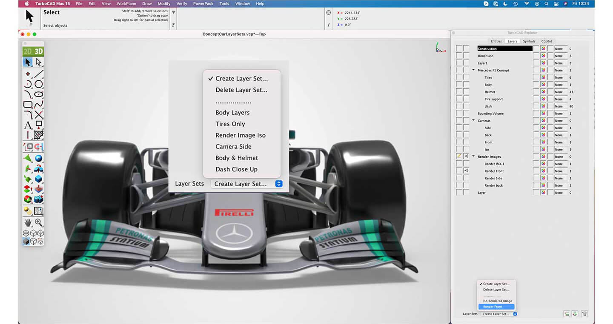Select the Construction layer name row
The height and width of the screenshot is (324, 613).
pyautogui.click(x=505, y=48)
